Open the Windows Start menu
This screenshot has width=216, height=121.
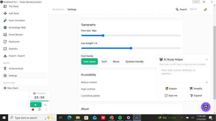tap(4, 118)
